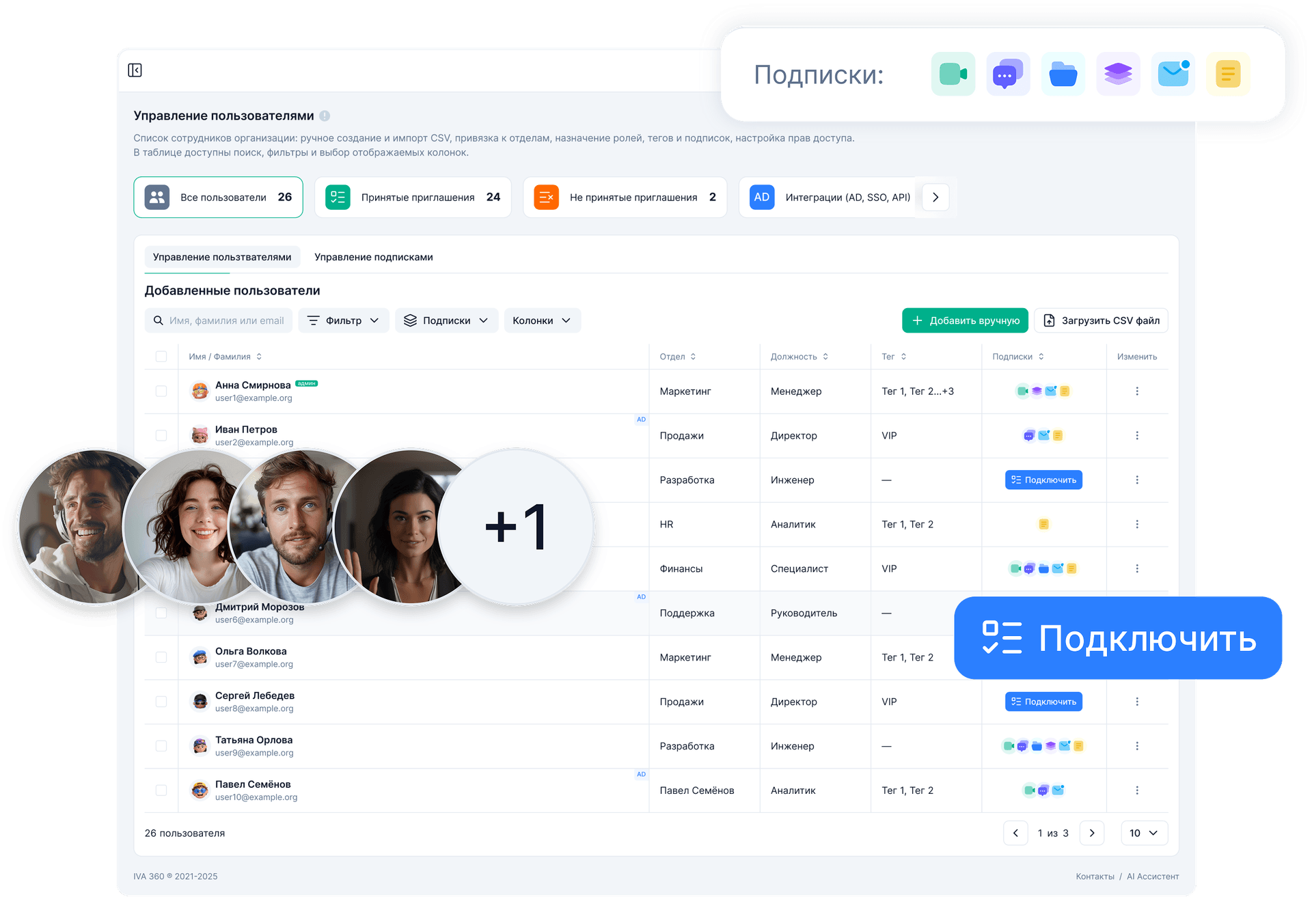Click the search magnifier icon
This screenshot has width=1312, height=897.
159,320
